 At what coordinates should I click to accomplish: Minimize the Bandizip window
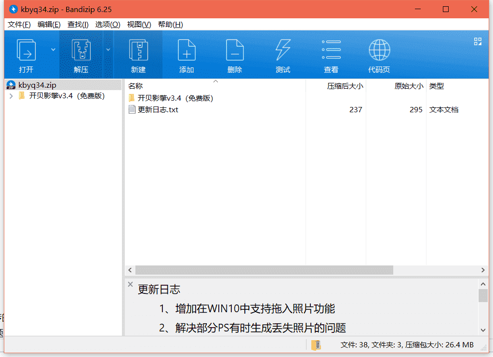(417, 9)
